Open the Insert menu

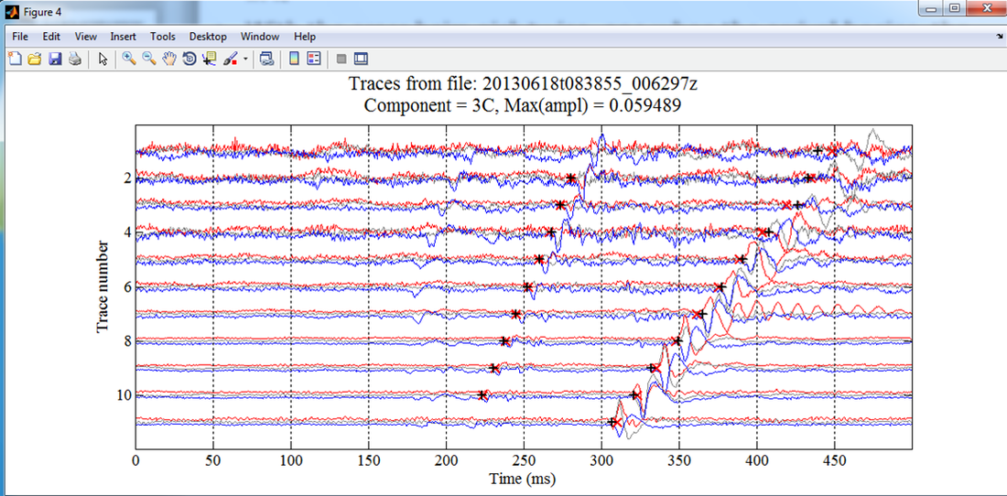123,37
